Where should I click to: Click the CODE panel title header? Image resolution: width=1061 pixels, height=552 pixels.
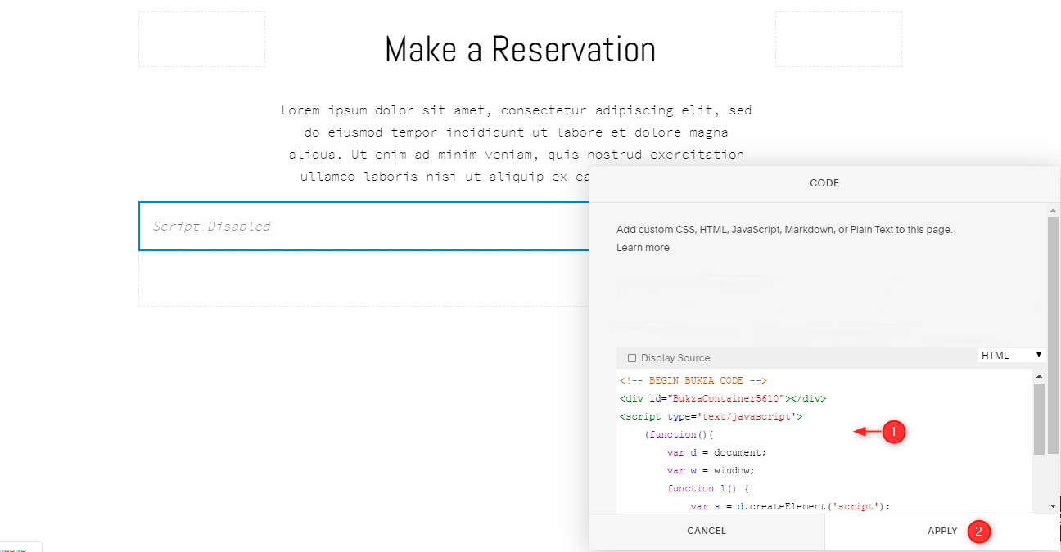pyautogui.click(x=824, y=183)
